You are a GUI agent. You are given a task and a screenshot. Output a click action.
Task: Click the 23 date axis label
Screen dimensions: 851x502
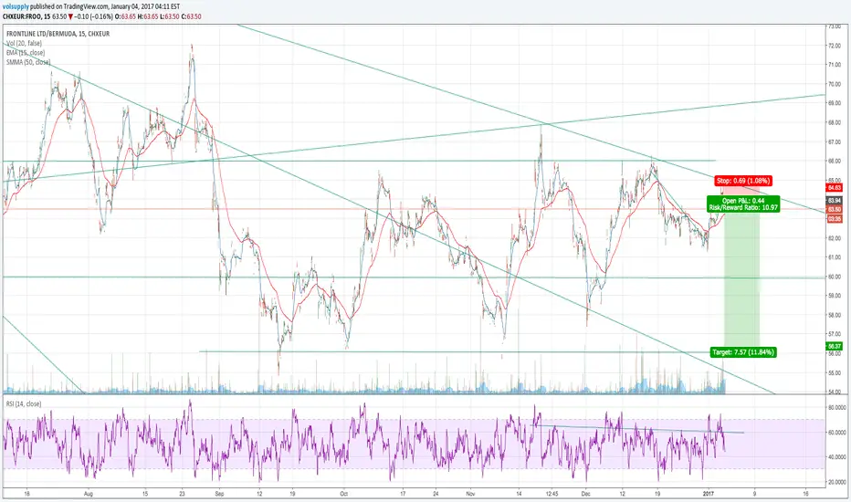pyautogui.click(x=183, y=495)
